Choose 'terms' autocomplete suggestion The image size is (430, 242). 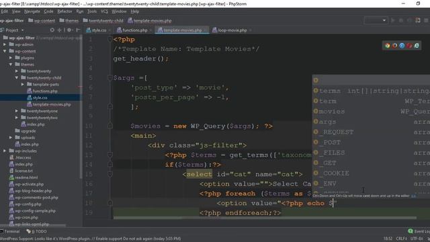pyautogui.click(x=372, y=91)
